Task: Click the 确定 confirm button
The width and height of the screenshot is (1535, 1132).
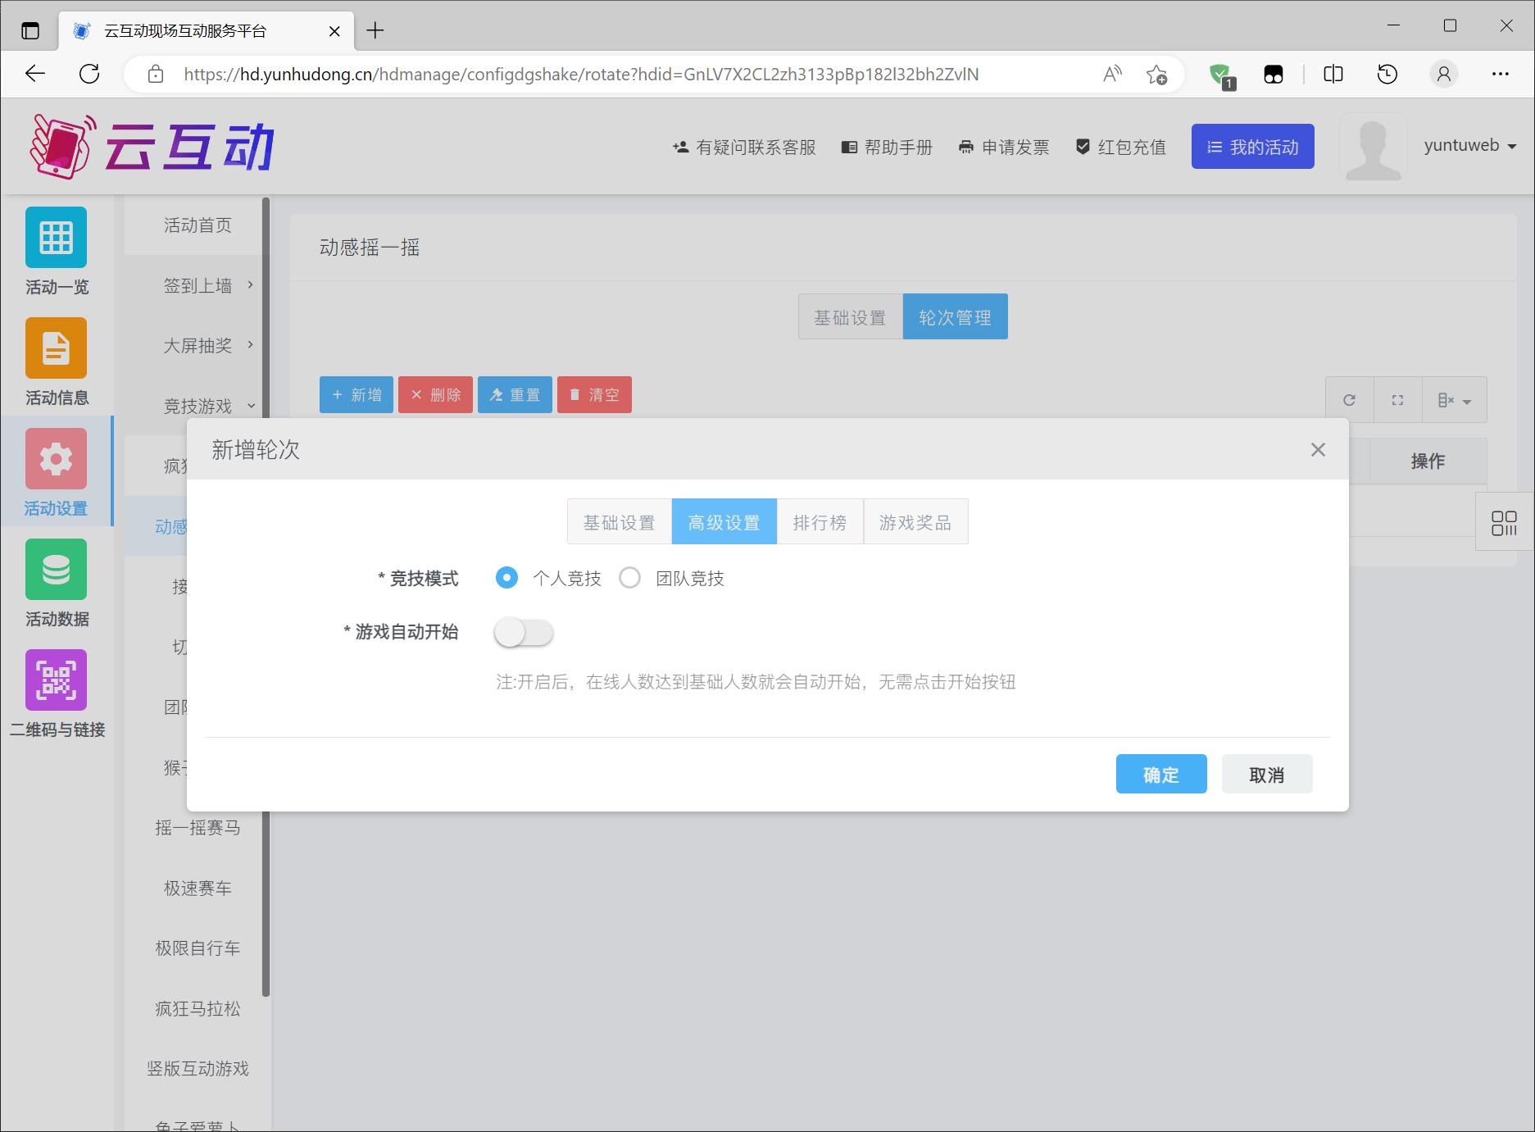Action: pos(1160,775)
